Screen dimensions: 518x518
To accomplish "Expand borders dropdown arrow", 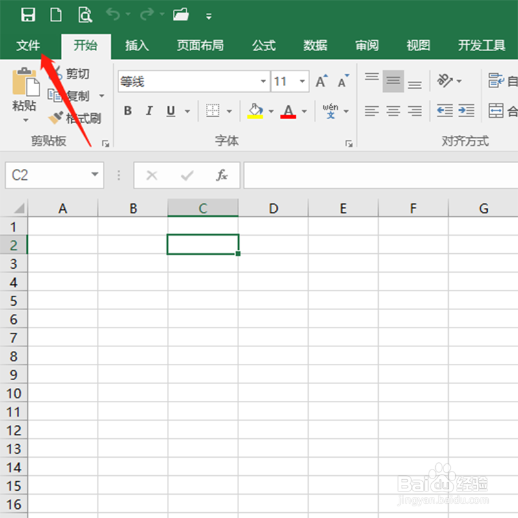I will tap(229, 111).
